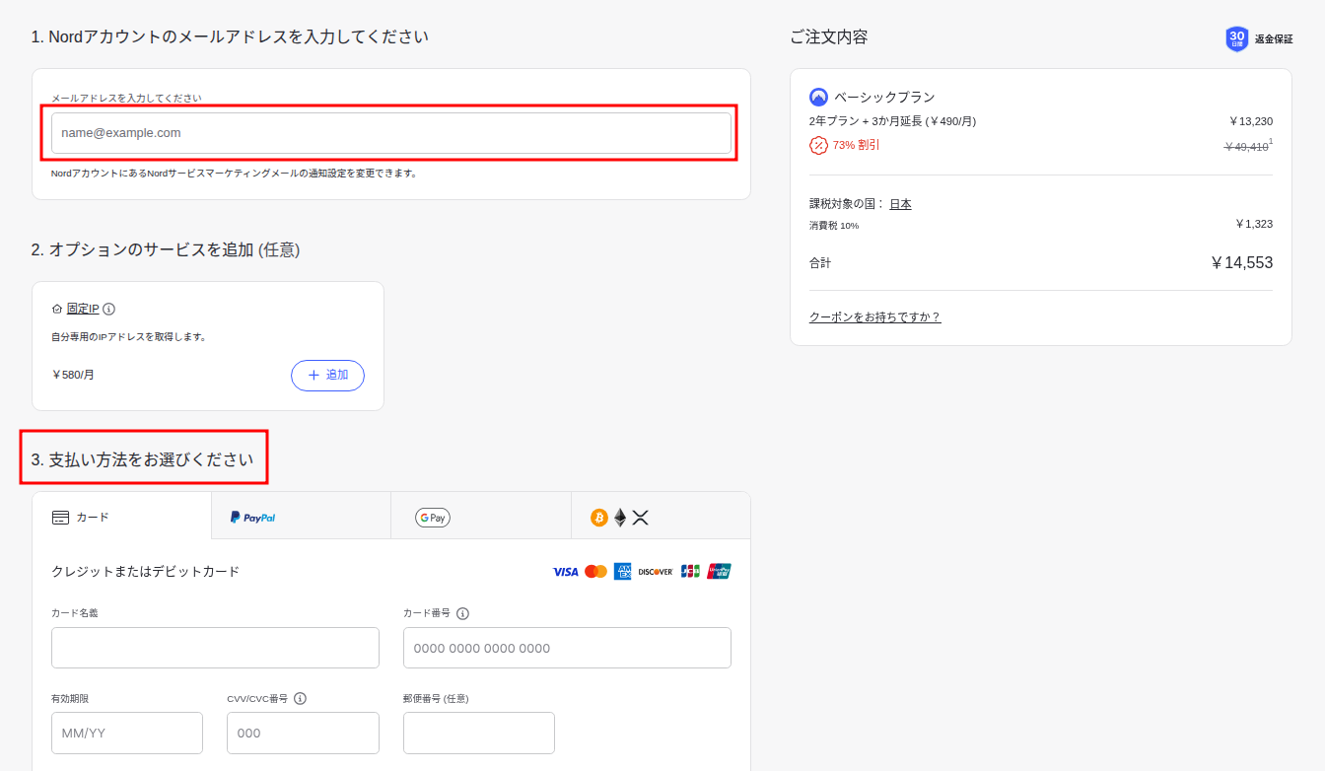
Task: Click the red 73% discount badge icon
Action: click(x=818, y=145)
